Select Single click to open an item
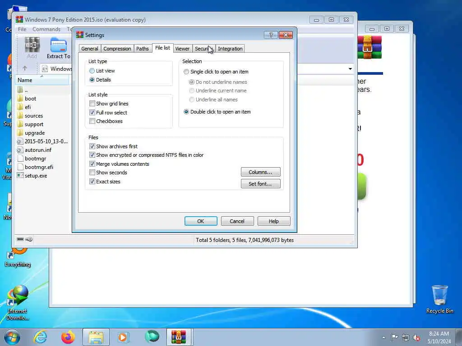Viewport: 462px width, 346px height. 186,72
